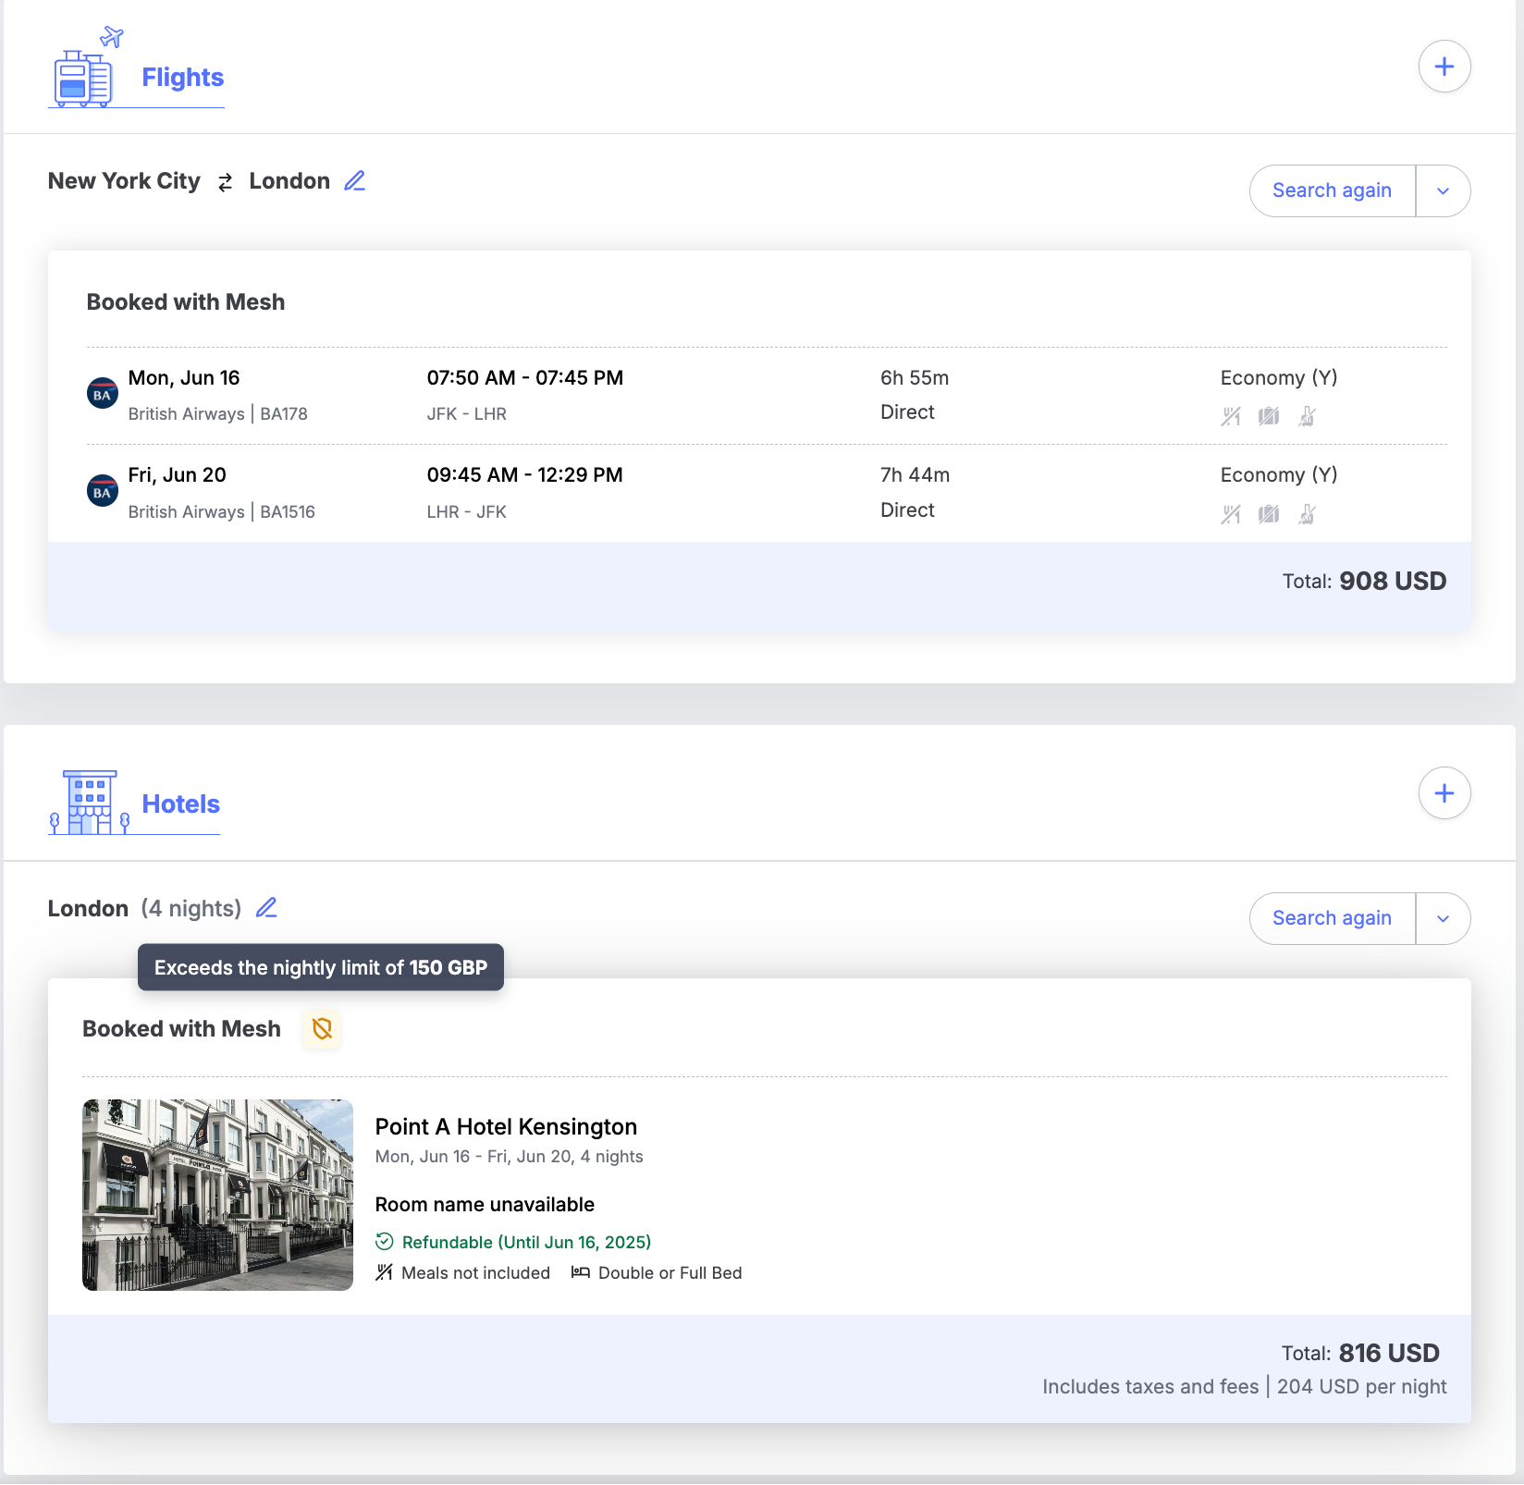Viewport: 1524px width, 1485px height.
Task: Click the out-of-policy shield warning icon
Action: (x=322, y=1029)
